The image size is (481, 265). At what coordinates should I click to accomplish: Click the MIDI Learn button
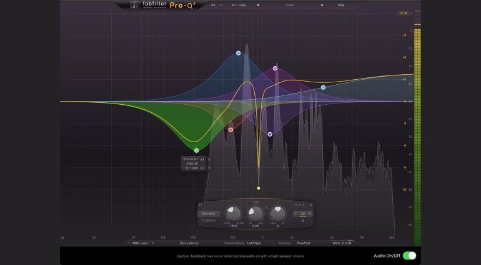pyautogui.click(x=140, y=243)
